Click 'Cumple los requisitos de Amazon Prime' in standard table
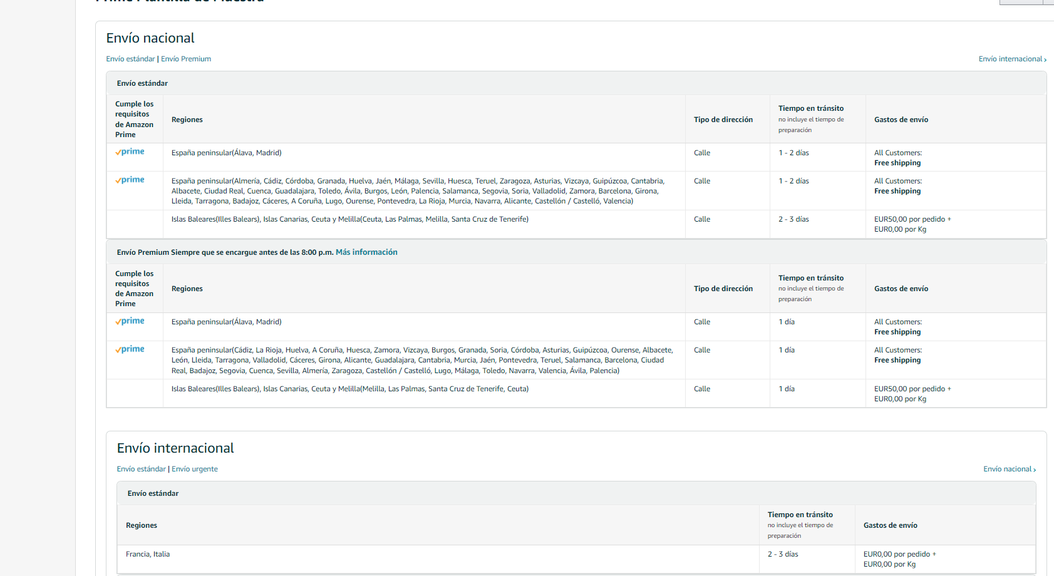 [x=134, y=119]
